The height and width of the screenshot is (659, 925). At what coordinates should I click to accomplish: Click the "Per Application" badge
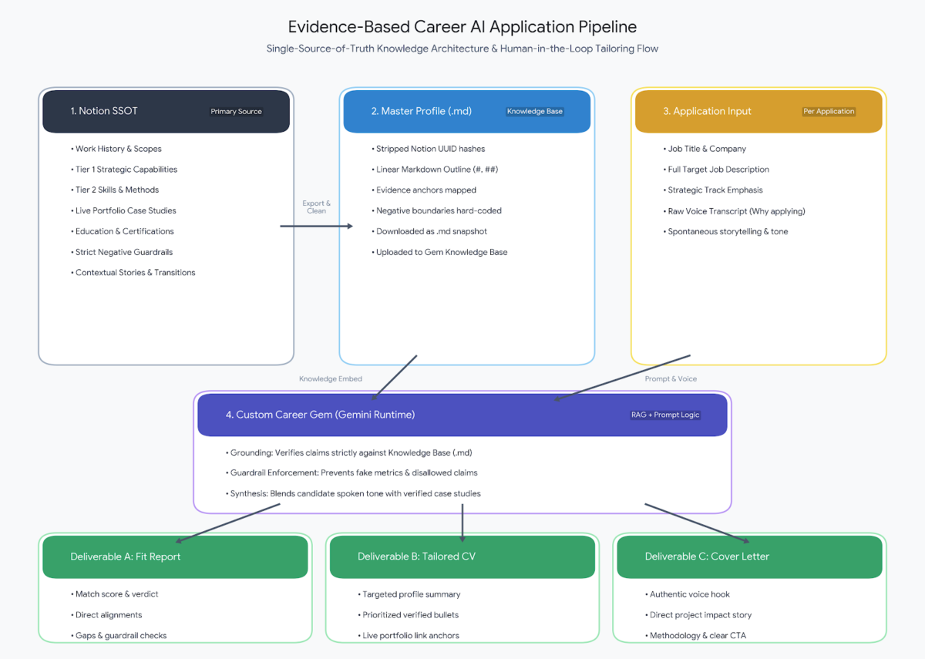point(829,112)
